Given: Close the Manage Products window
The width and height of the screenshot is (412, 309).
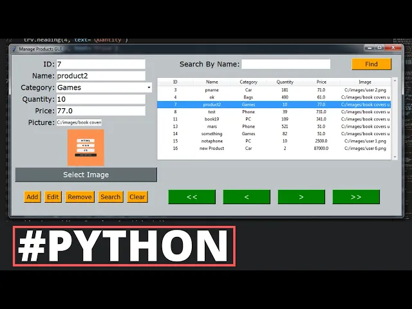Looking at the screenshot, I should click(x=393, y=48).
